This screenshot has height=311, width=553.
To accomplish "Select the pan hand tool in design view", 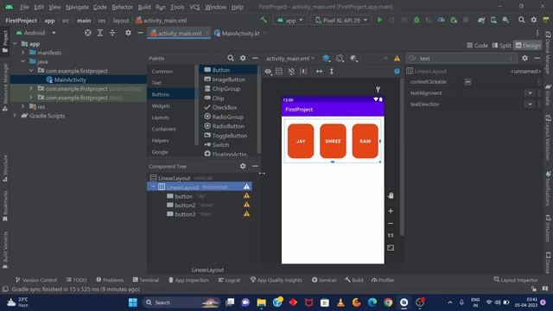I will click(x=391, y=196).
